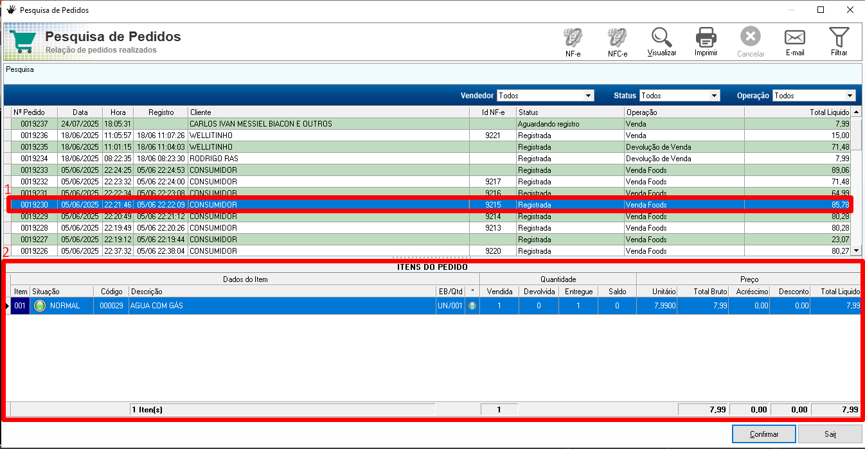Open Visualizar magnifier icon
865x449 pixels.
pos(661,39)
